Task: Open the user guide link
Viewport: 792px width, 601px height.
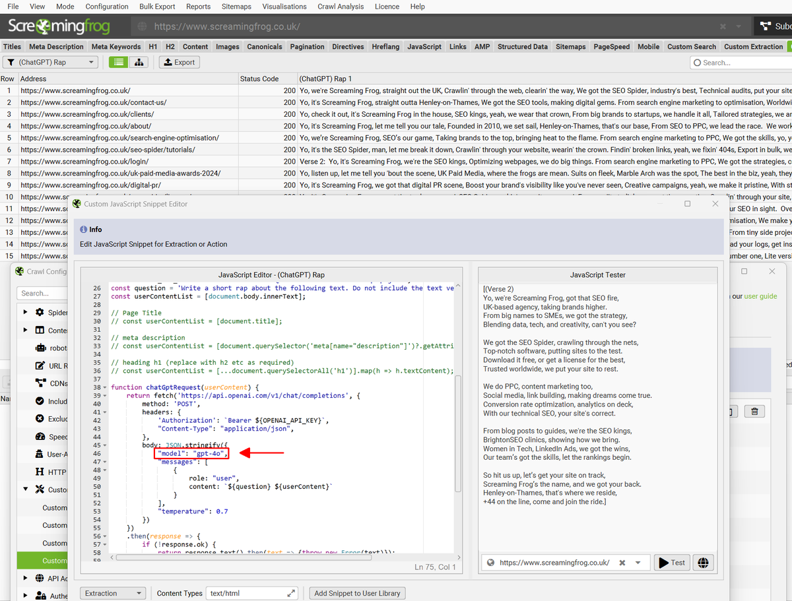Action: (x=760, y=296)
